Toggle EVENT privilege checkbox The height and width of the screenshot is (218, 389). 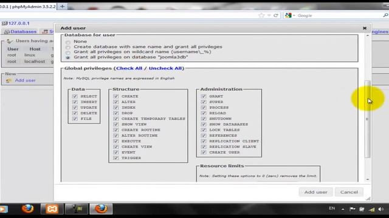(116, 152)
